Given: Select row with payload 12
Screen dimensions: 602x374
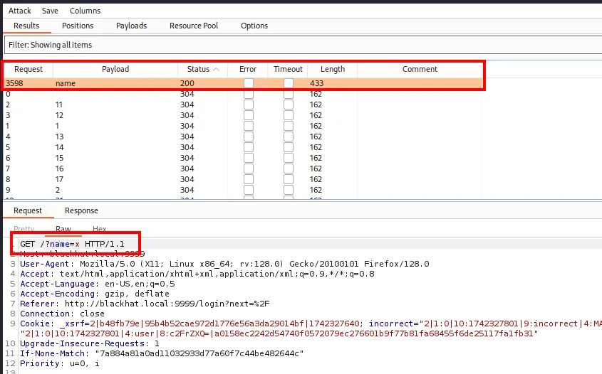Looking at the screenshot, I should click(x=243, y=115).
